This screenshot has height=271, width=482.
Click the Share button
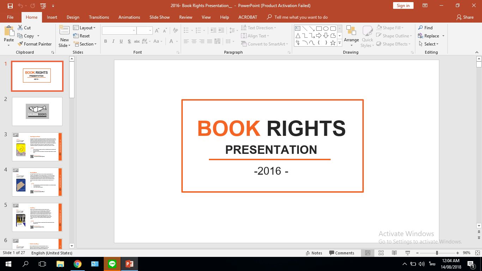point(465,17)
